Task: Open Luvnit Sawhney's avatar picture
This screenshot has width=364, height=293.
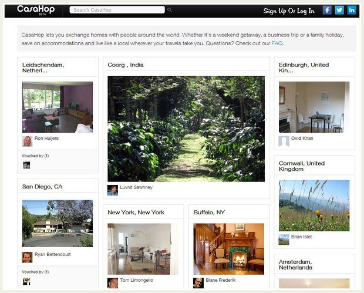Action: point(113,190)
